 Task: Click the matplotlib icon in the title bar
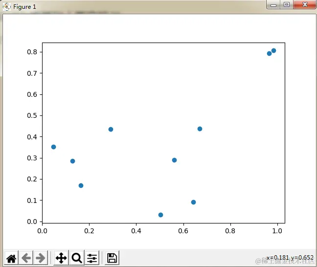click(x=7, y=7)
